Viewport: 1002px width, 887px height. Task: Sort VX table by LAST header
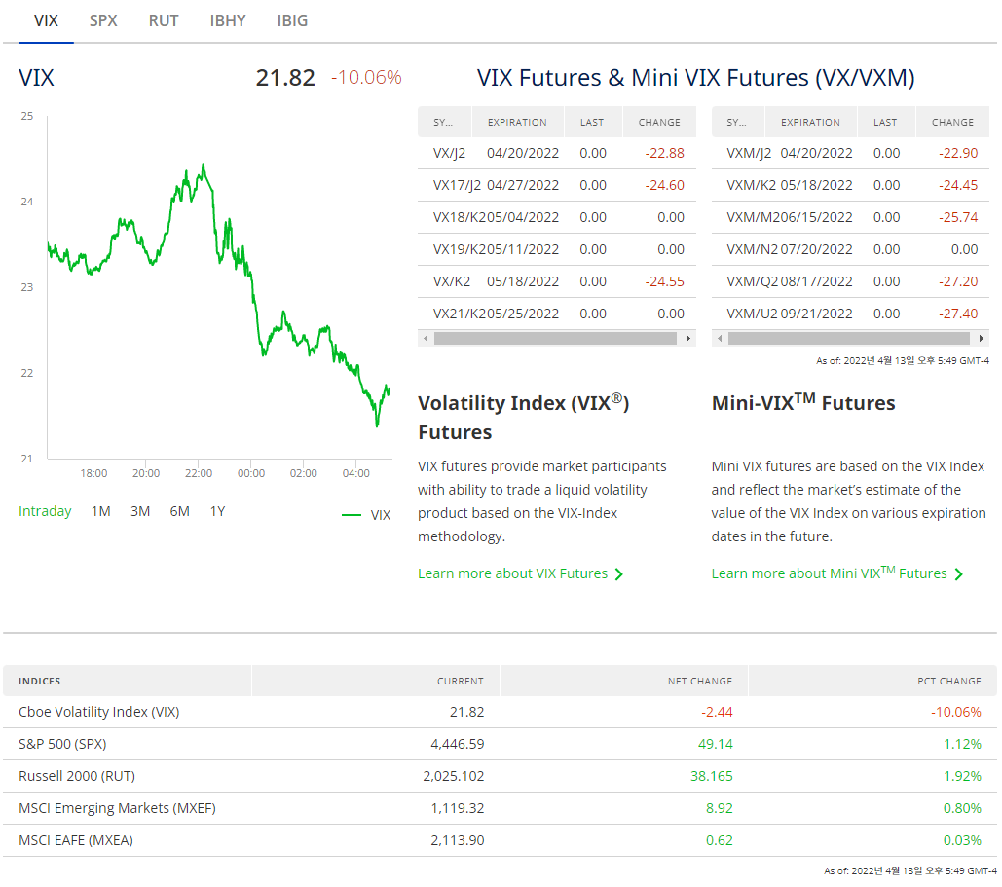(x=592, y=122)
